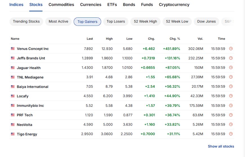Go to the Bonds tab
Viewport: 245px width, 157px height.
(x=129, y=5)
